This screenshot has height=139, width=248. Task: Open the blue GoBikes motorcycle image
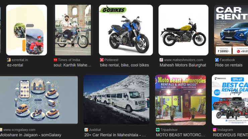click(x=126, y=30)
